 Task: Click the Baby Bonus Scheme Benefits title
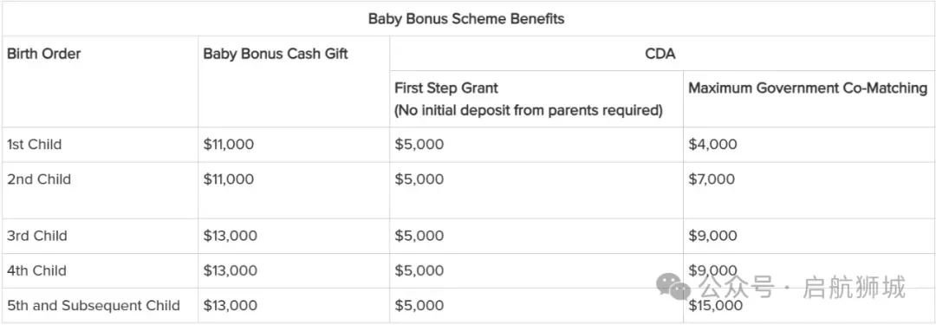pyautogui.click(x=466, y=18)
